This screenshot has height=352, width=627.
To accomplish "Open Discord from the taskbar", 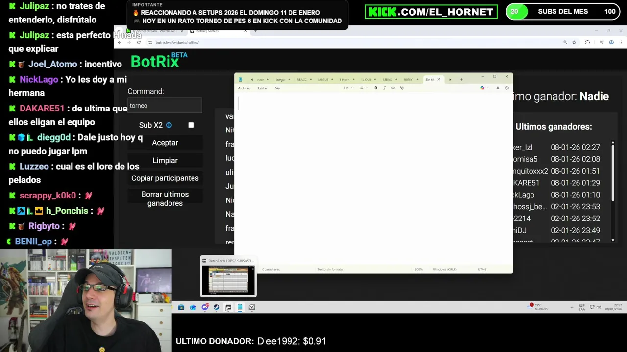I will [x=205, y=308].
